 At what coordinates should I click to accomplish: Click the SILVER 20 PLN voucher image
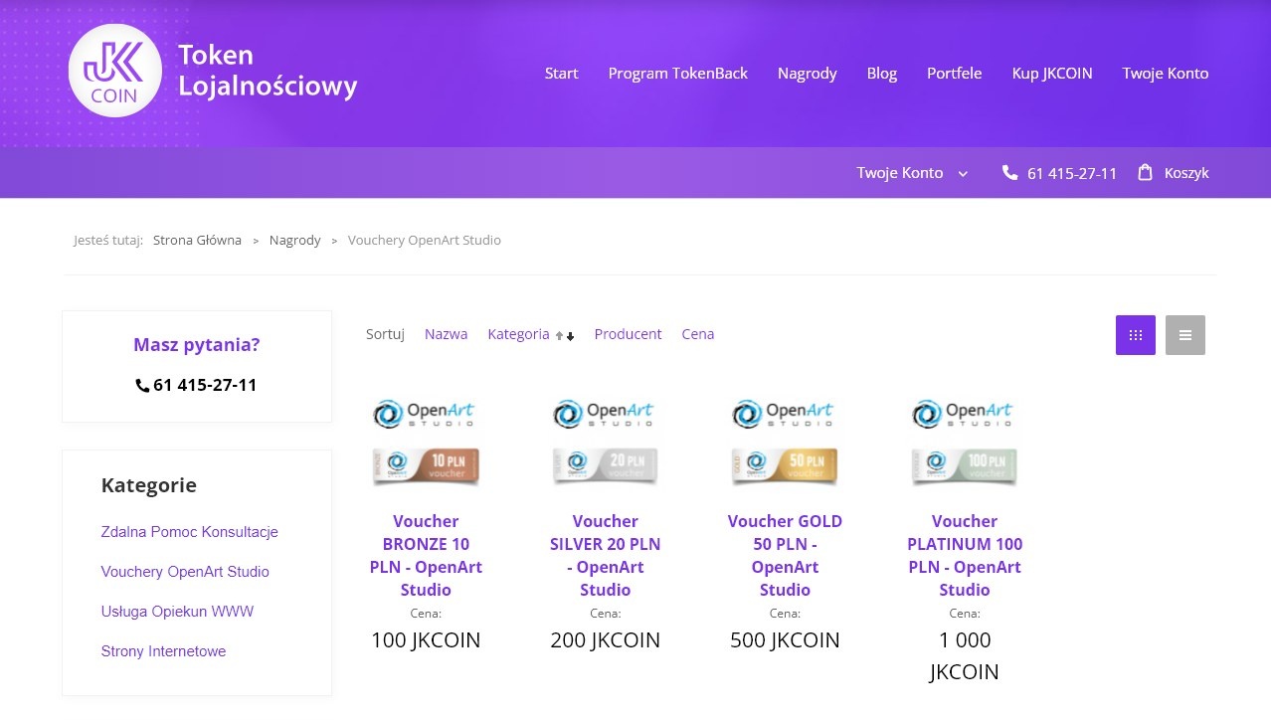pyautogui.click(x=606, y=443)
